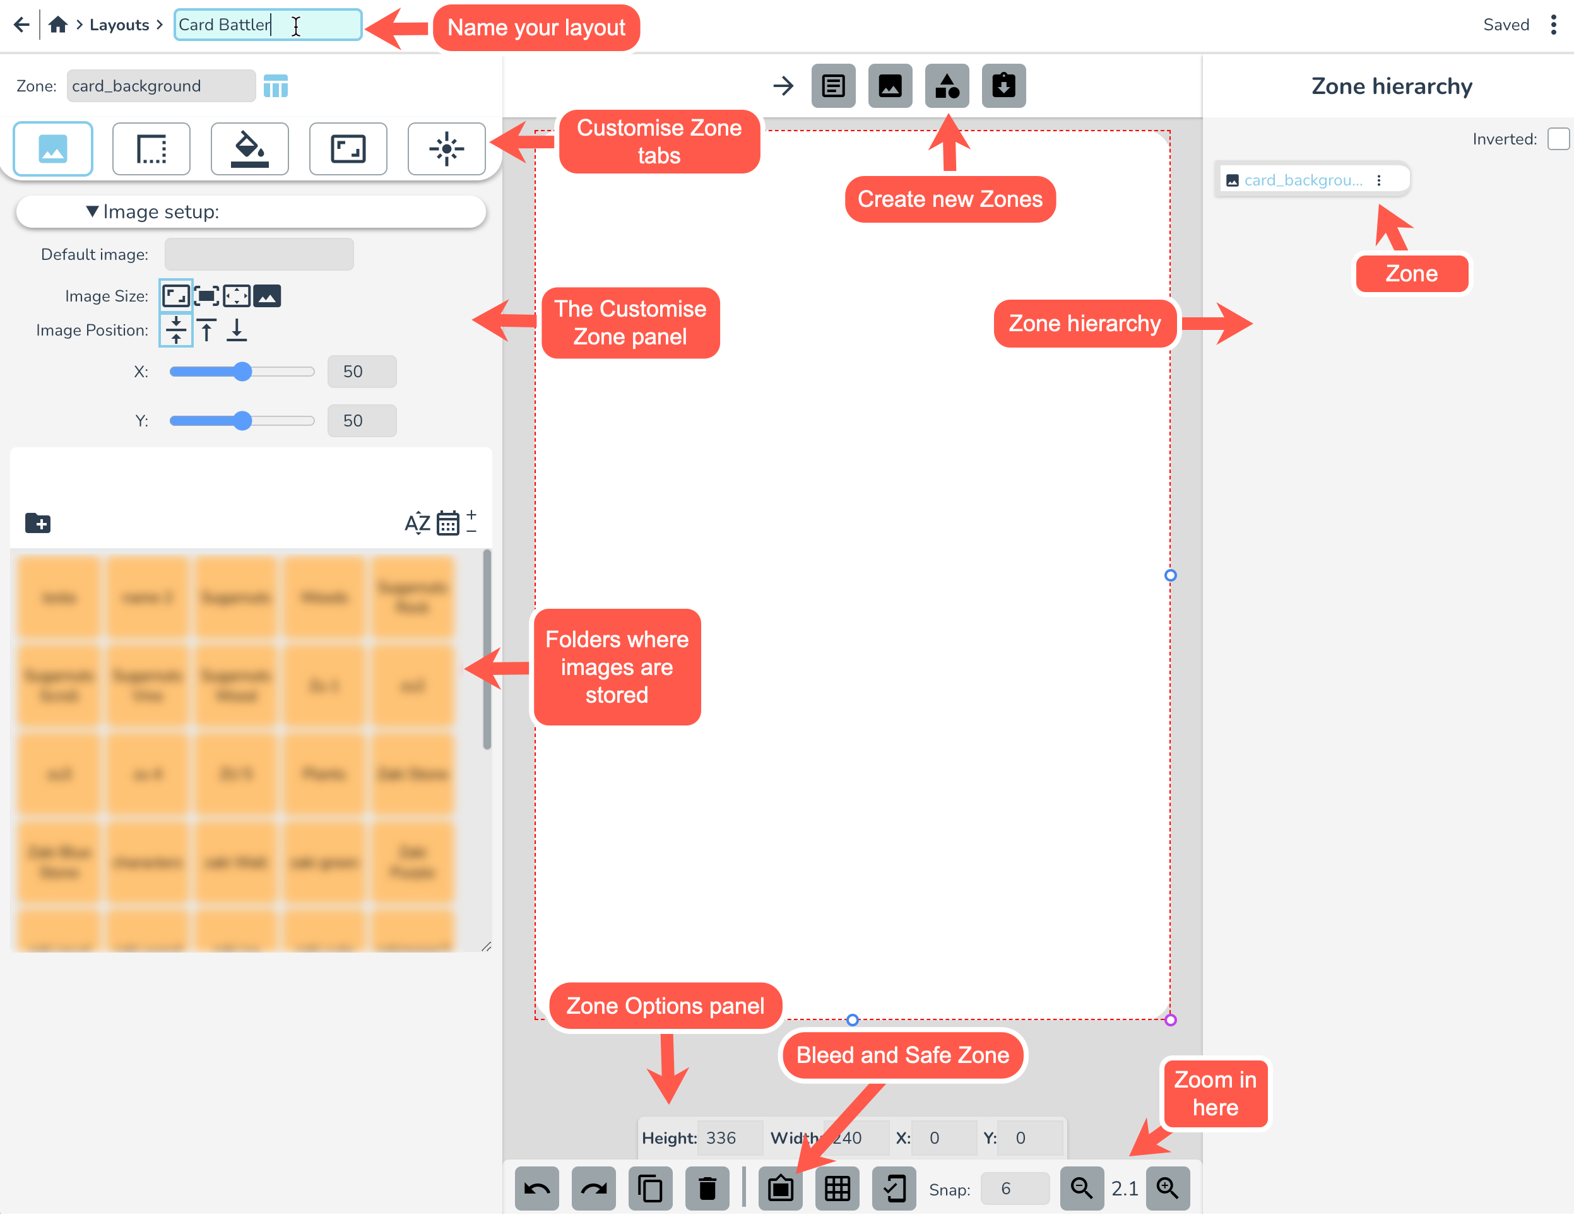The width and height of the screenshot is (1574, 1215).
Task: Create a new image zone from the top toolbar
Action: pyautogui.click(x=890, y=86)
